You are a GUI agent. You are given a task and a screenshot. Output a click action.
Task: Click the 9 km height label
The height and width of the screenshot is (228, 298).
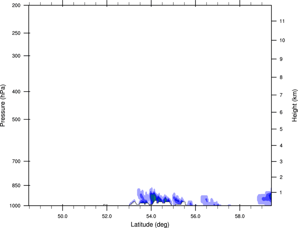pos(281,59)
